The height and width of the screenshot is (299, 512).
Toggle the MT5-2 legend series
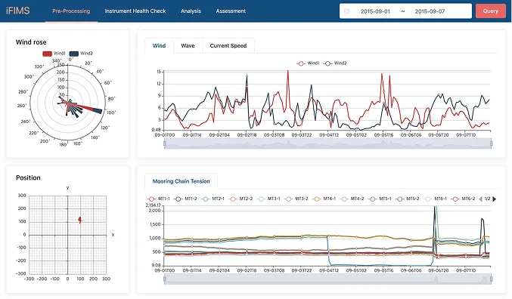tap(407, 199)
